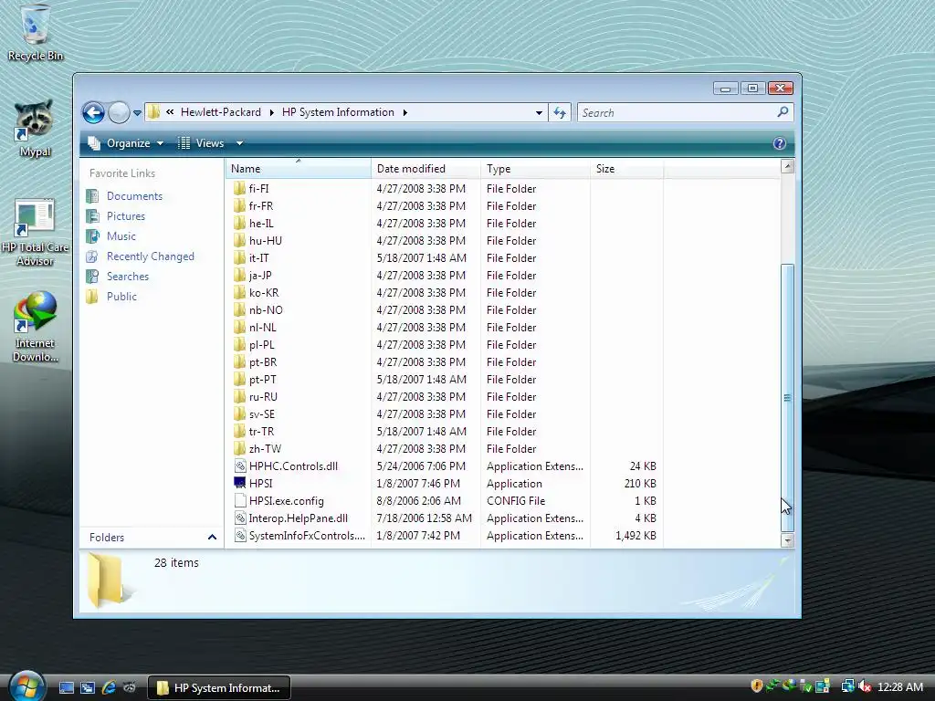
Task: Sort by Date modified column header
Action: (x=425, y=169)
